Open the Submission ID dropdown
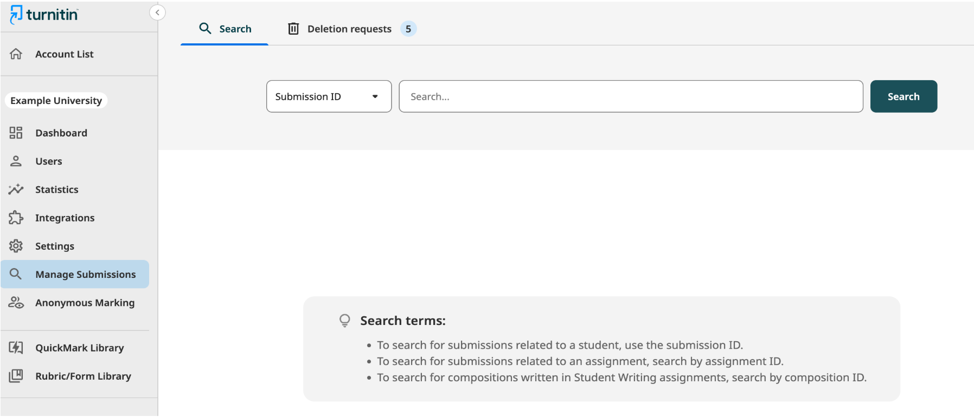 click(x=328, y=96)
